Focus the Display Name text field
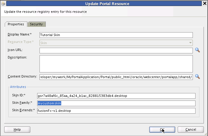208x136 pixels. click(x=116, y=35)
